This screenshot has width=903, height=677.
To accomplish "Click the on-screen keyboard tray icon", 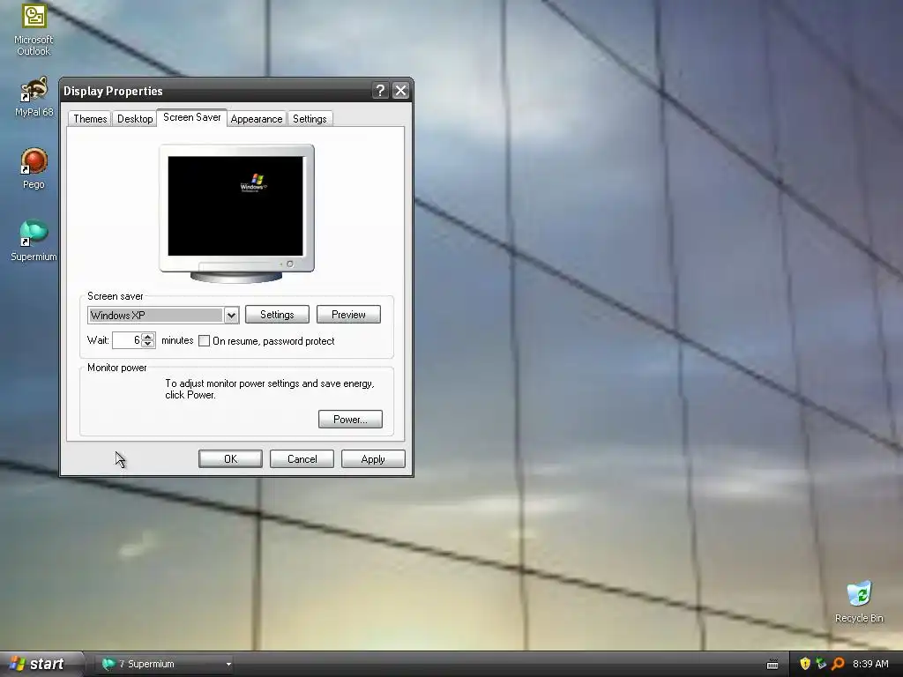I will click(x=772, y=665).
